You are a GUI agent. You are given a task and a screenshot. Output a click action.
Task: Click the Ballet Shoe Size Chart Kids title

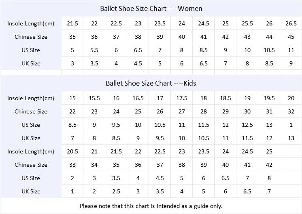[x=151, y=83]
